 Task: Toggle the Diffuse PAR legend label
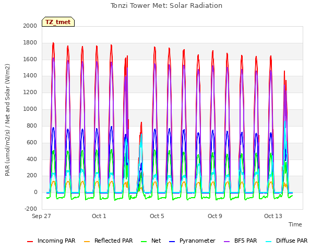292,241
